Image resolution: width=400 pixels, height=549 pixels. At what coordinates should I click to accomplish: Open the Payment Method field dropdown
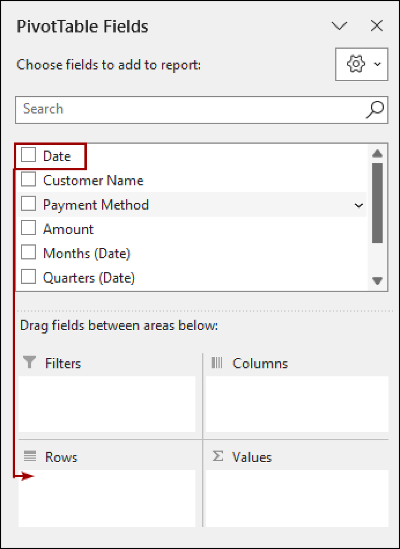(x=359, y=204)
